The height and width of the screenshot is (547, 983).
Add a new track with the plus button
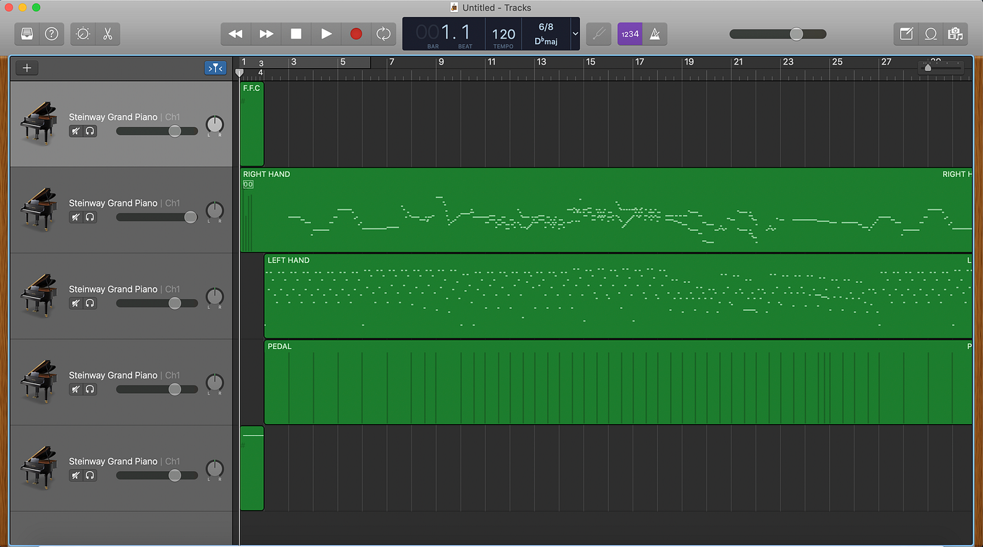pyautogui.click(x=27, y=68)
